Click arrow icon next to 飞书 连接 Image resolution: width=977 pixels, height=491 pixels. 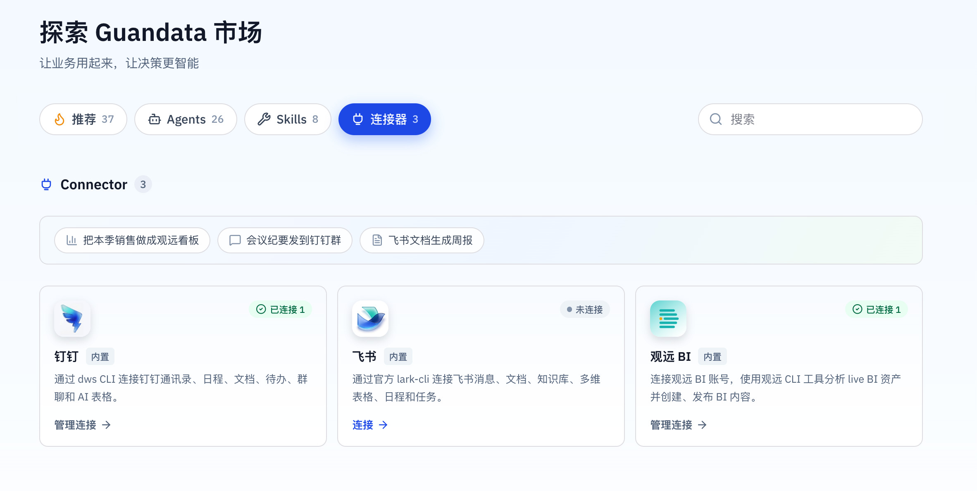tap(383, 425)
